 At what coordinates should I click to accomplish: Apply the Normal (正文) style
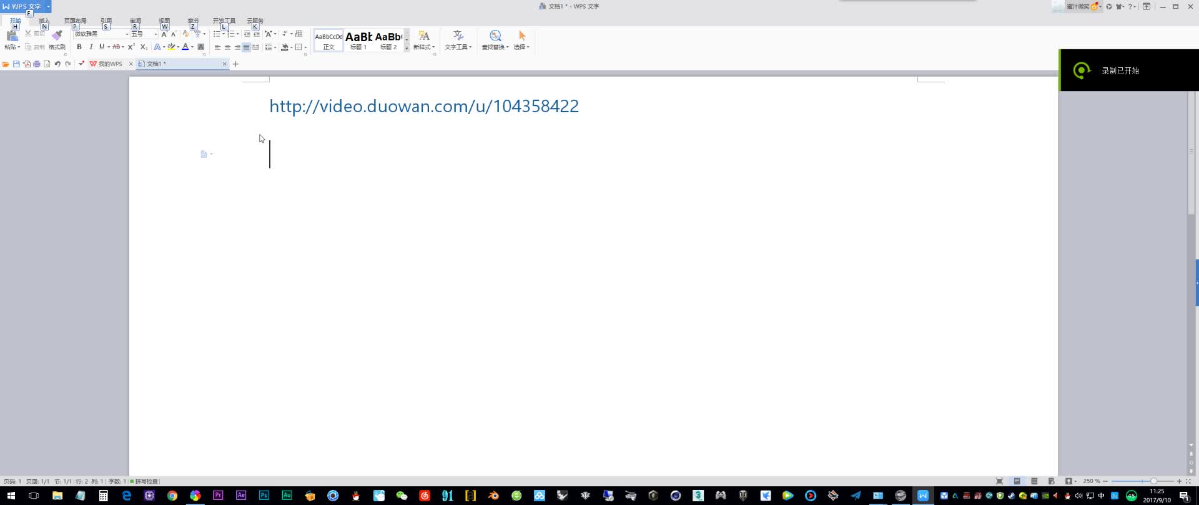[x=328, y=41]
